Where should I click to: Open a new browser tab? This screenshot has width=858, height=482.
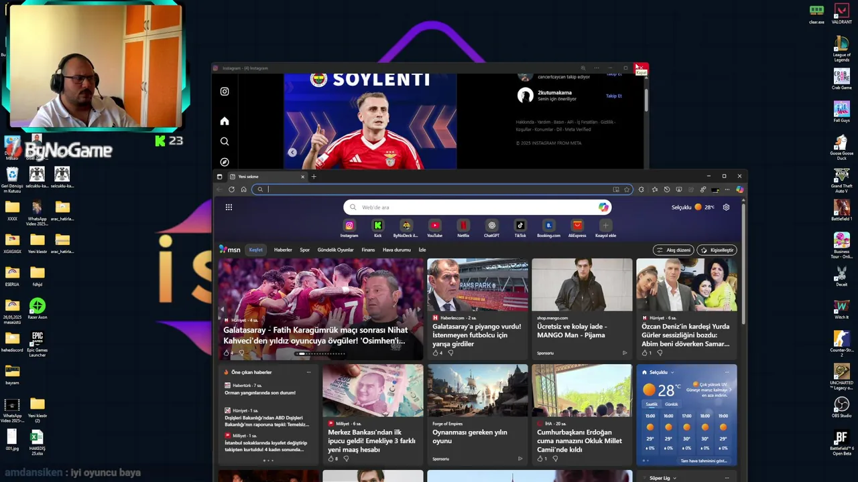[x=314, y=177]
